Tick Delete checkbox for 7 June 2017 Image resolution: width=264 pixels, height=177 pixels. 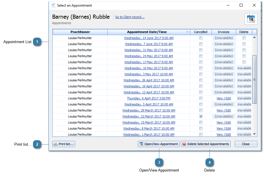point(244,44)
